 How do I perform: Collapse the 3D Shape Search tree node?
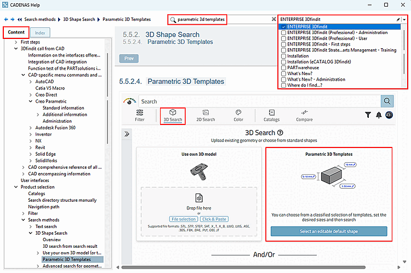[x=31, y=233]
